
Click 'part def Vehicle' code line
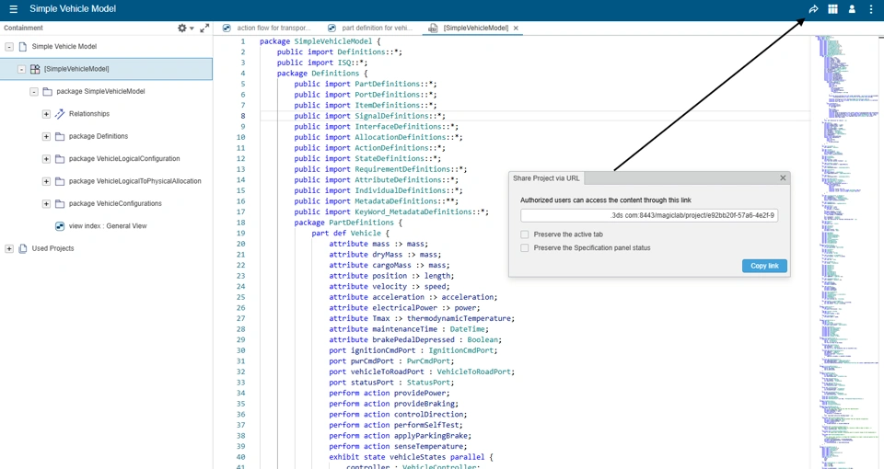(x=350, y=233)
